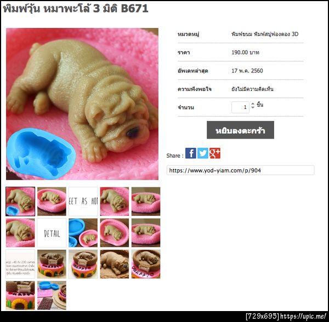Open thumbnail of sunflower cake with dog topper
Viewport: 329px width, 322px height.
coord(52,264)
